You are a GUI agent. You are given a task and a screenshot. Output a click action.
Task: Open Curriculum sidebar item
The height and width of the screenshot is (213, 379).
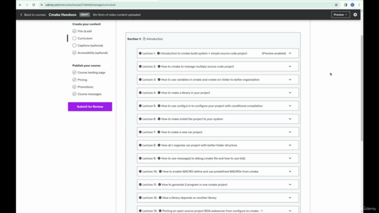(x=85, y=38)
